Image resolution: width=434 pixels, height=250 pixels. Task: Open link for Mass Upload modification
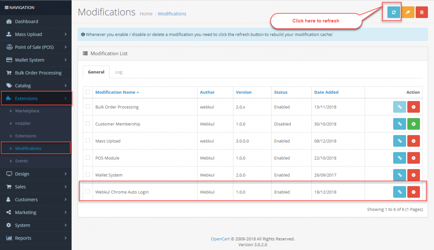[400, 141]
